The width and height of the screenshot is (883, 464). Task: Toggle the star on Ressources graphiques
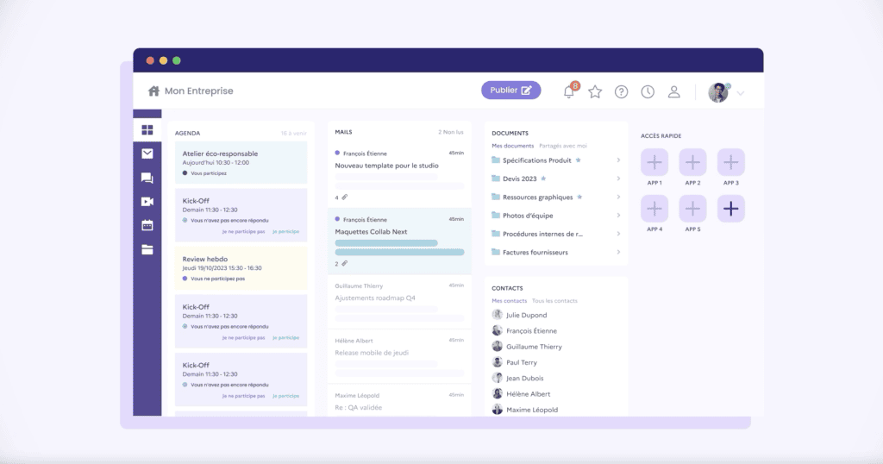coord(580,197)
